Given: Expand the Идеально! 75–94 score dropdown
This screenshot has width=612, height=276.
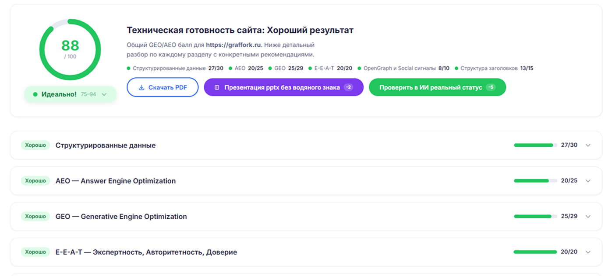Looking at the screenshot, I should coord(70,94).
